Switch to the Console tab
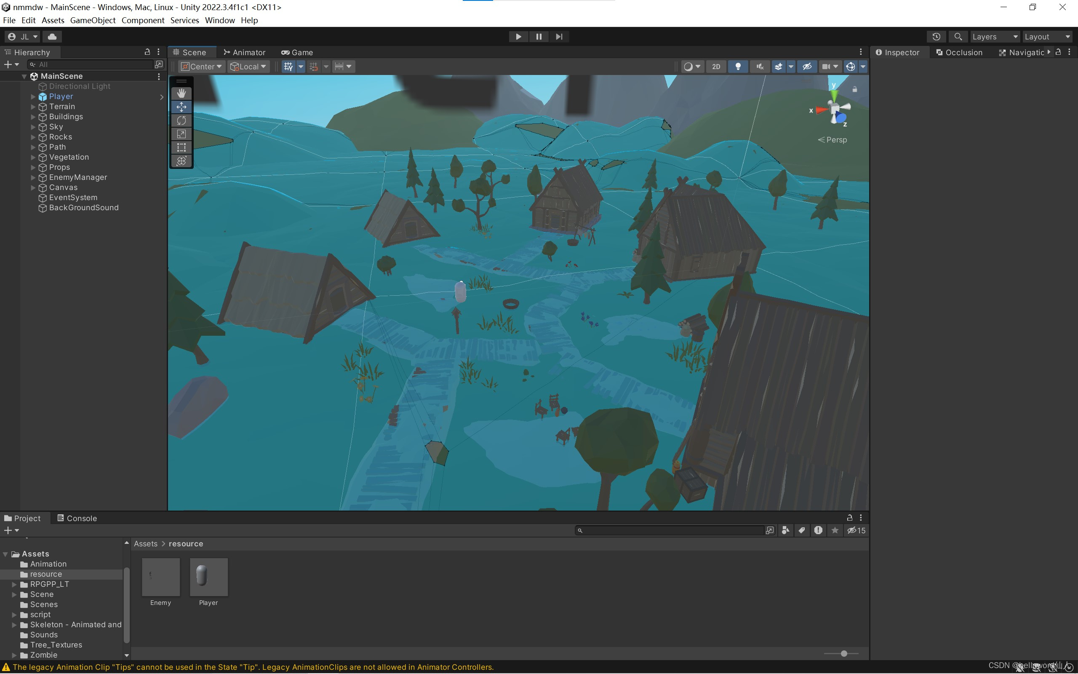This screenshot has width=1078, height=674. click(77, 518)
